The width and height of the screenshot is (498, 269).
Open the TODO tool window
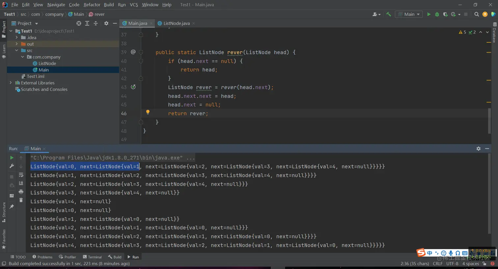[18, 257]
